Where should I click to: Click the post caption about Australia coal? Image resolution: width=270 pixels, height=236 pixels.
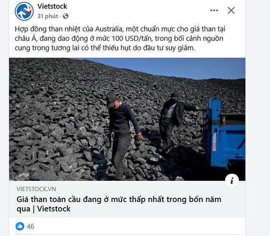pos(120,39)
